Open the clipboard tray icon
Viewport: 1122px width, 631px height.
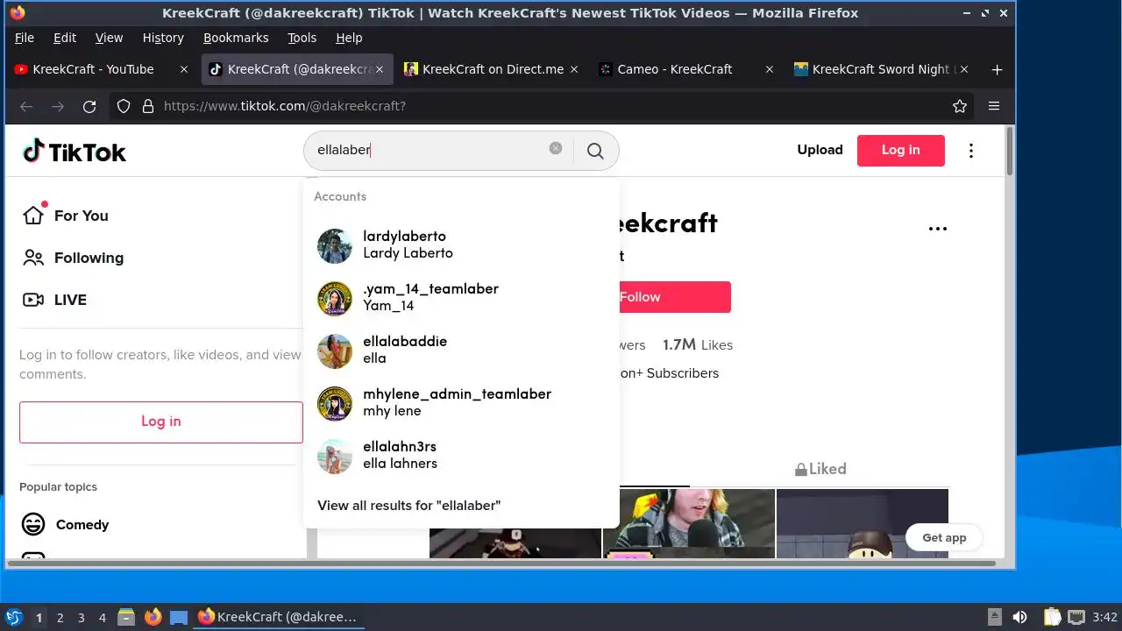click(1052, 617)
